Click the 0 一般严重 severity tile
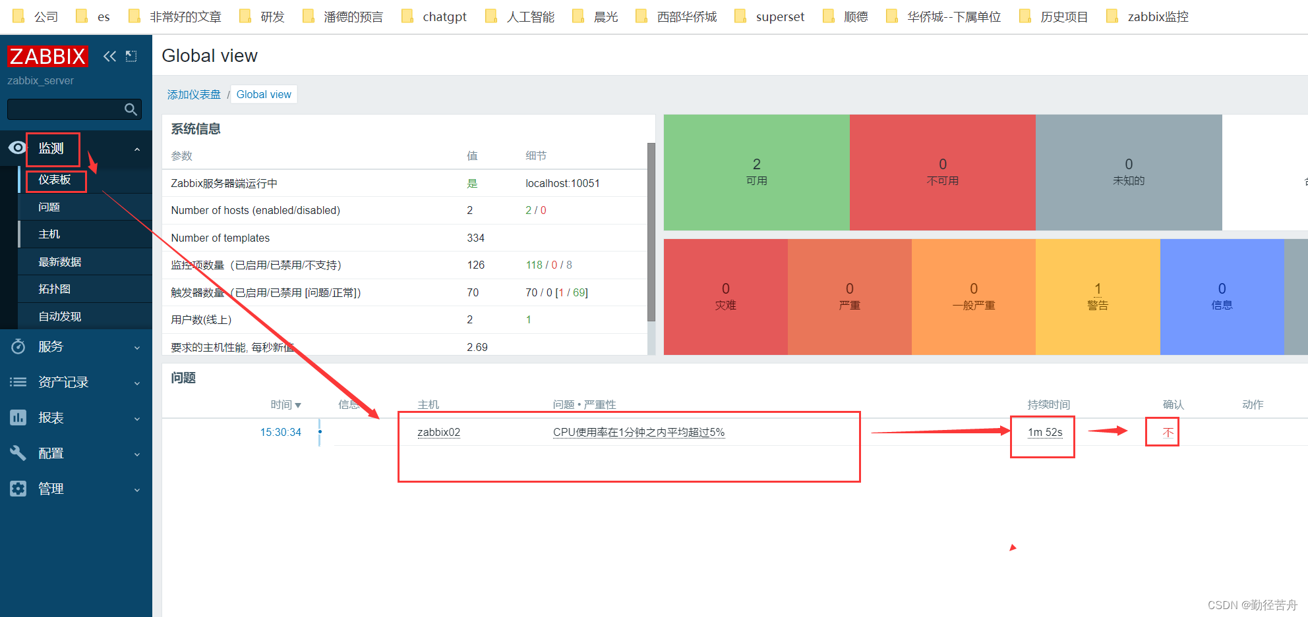The height and width of the screenshot is (617, 1308). pyautogui.click(x=974, y=297)
